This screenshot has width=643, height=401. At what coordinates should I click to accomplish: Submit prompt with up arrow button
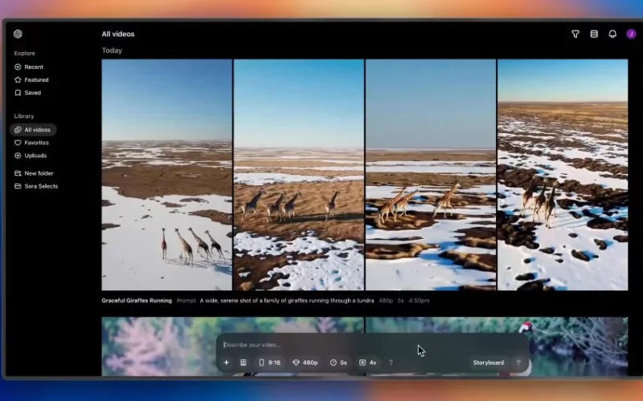[x=518, y=363]
